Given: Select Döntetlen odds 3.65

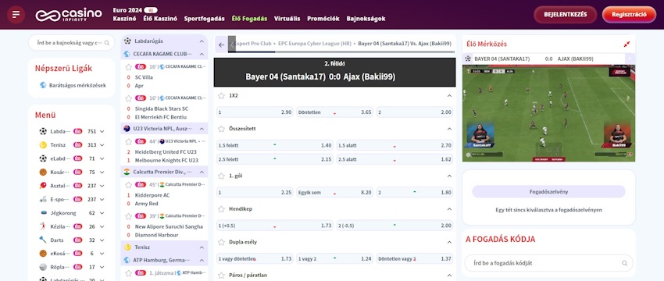Looking at the screenshot, I should [334, 112].
